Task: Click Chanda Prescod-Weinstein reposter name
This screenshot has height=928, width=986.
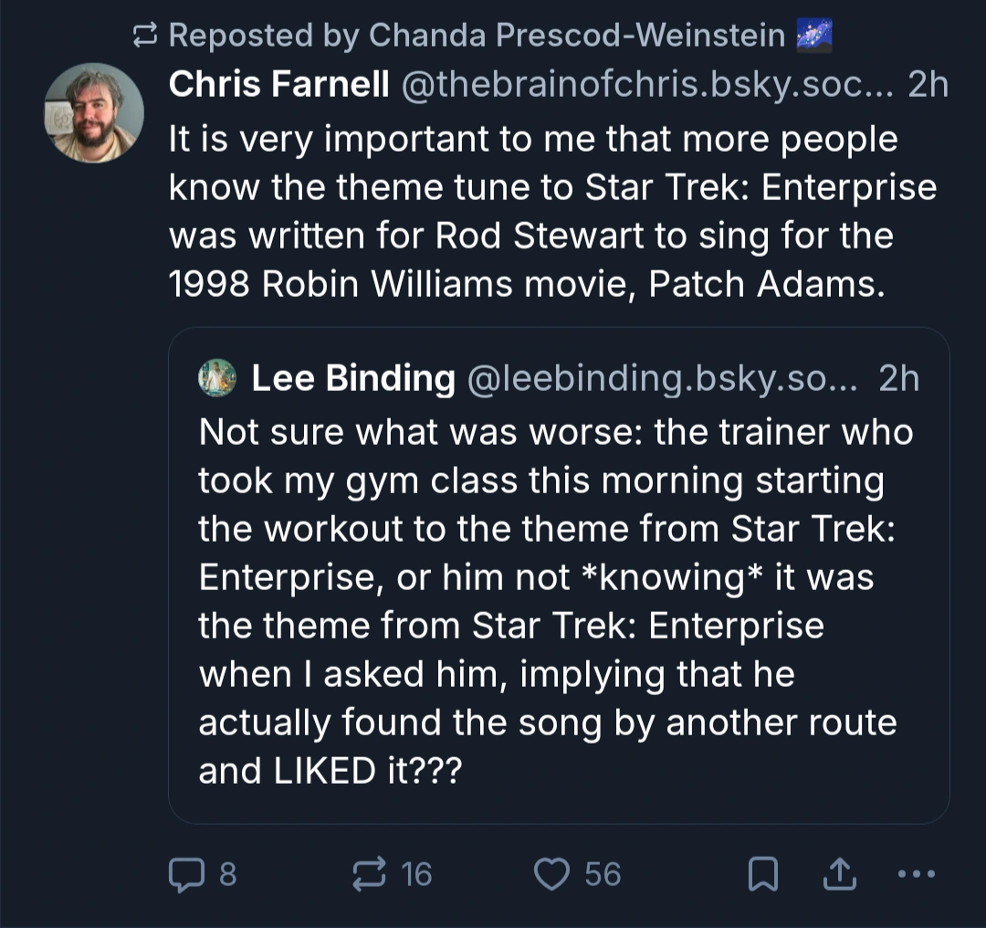Action: point(576,36)
